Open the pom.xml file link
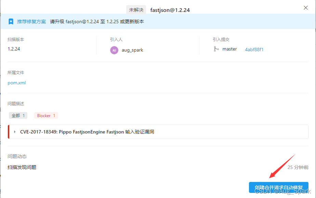Screen dimensions: 316x198 pos(17,83)
